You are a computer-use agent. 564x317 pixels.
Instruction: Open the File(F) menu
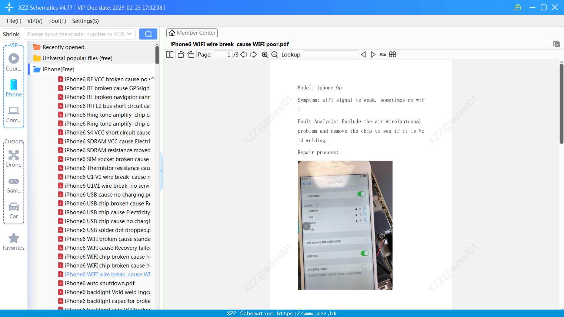[14, 21]
